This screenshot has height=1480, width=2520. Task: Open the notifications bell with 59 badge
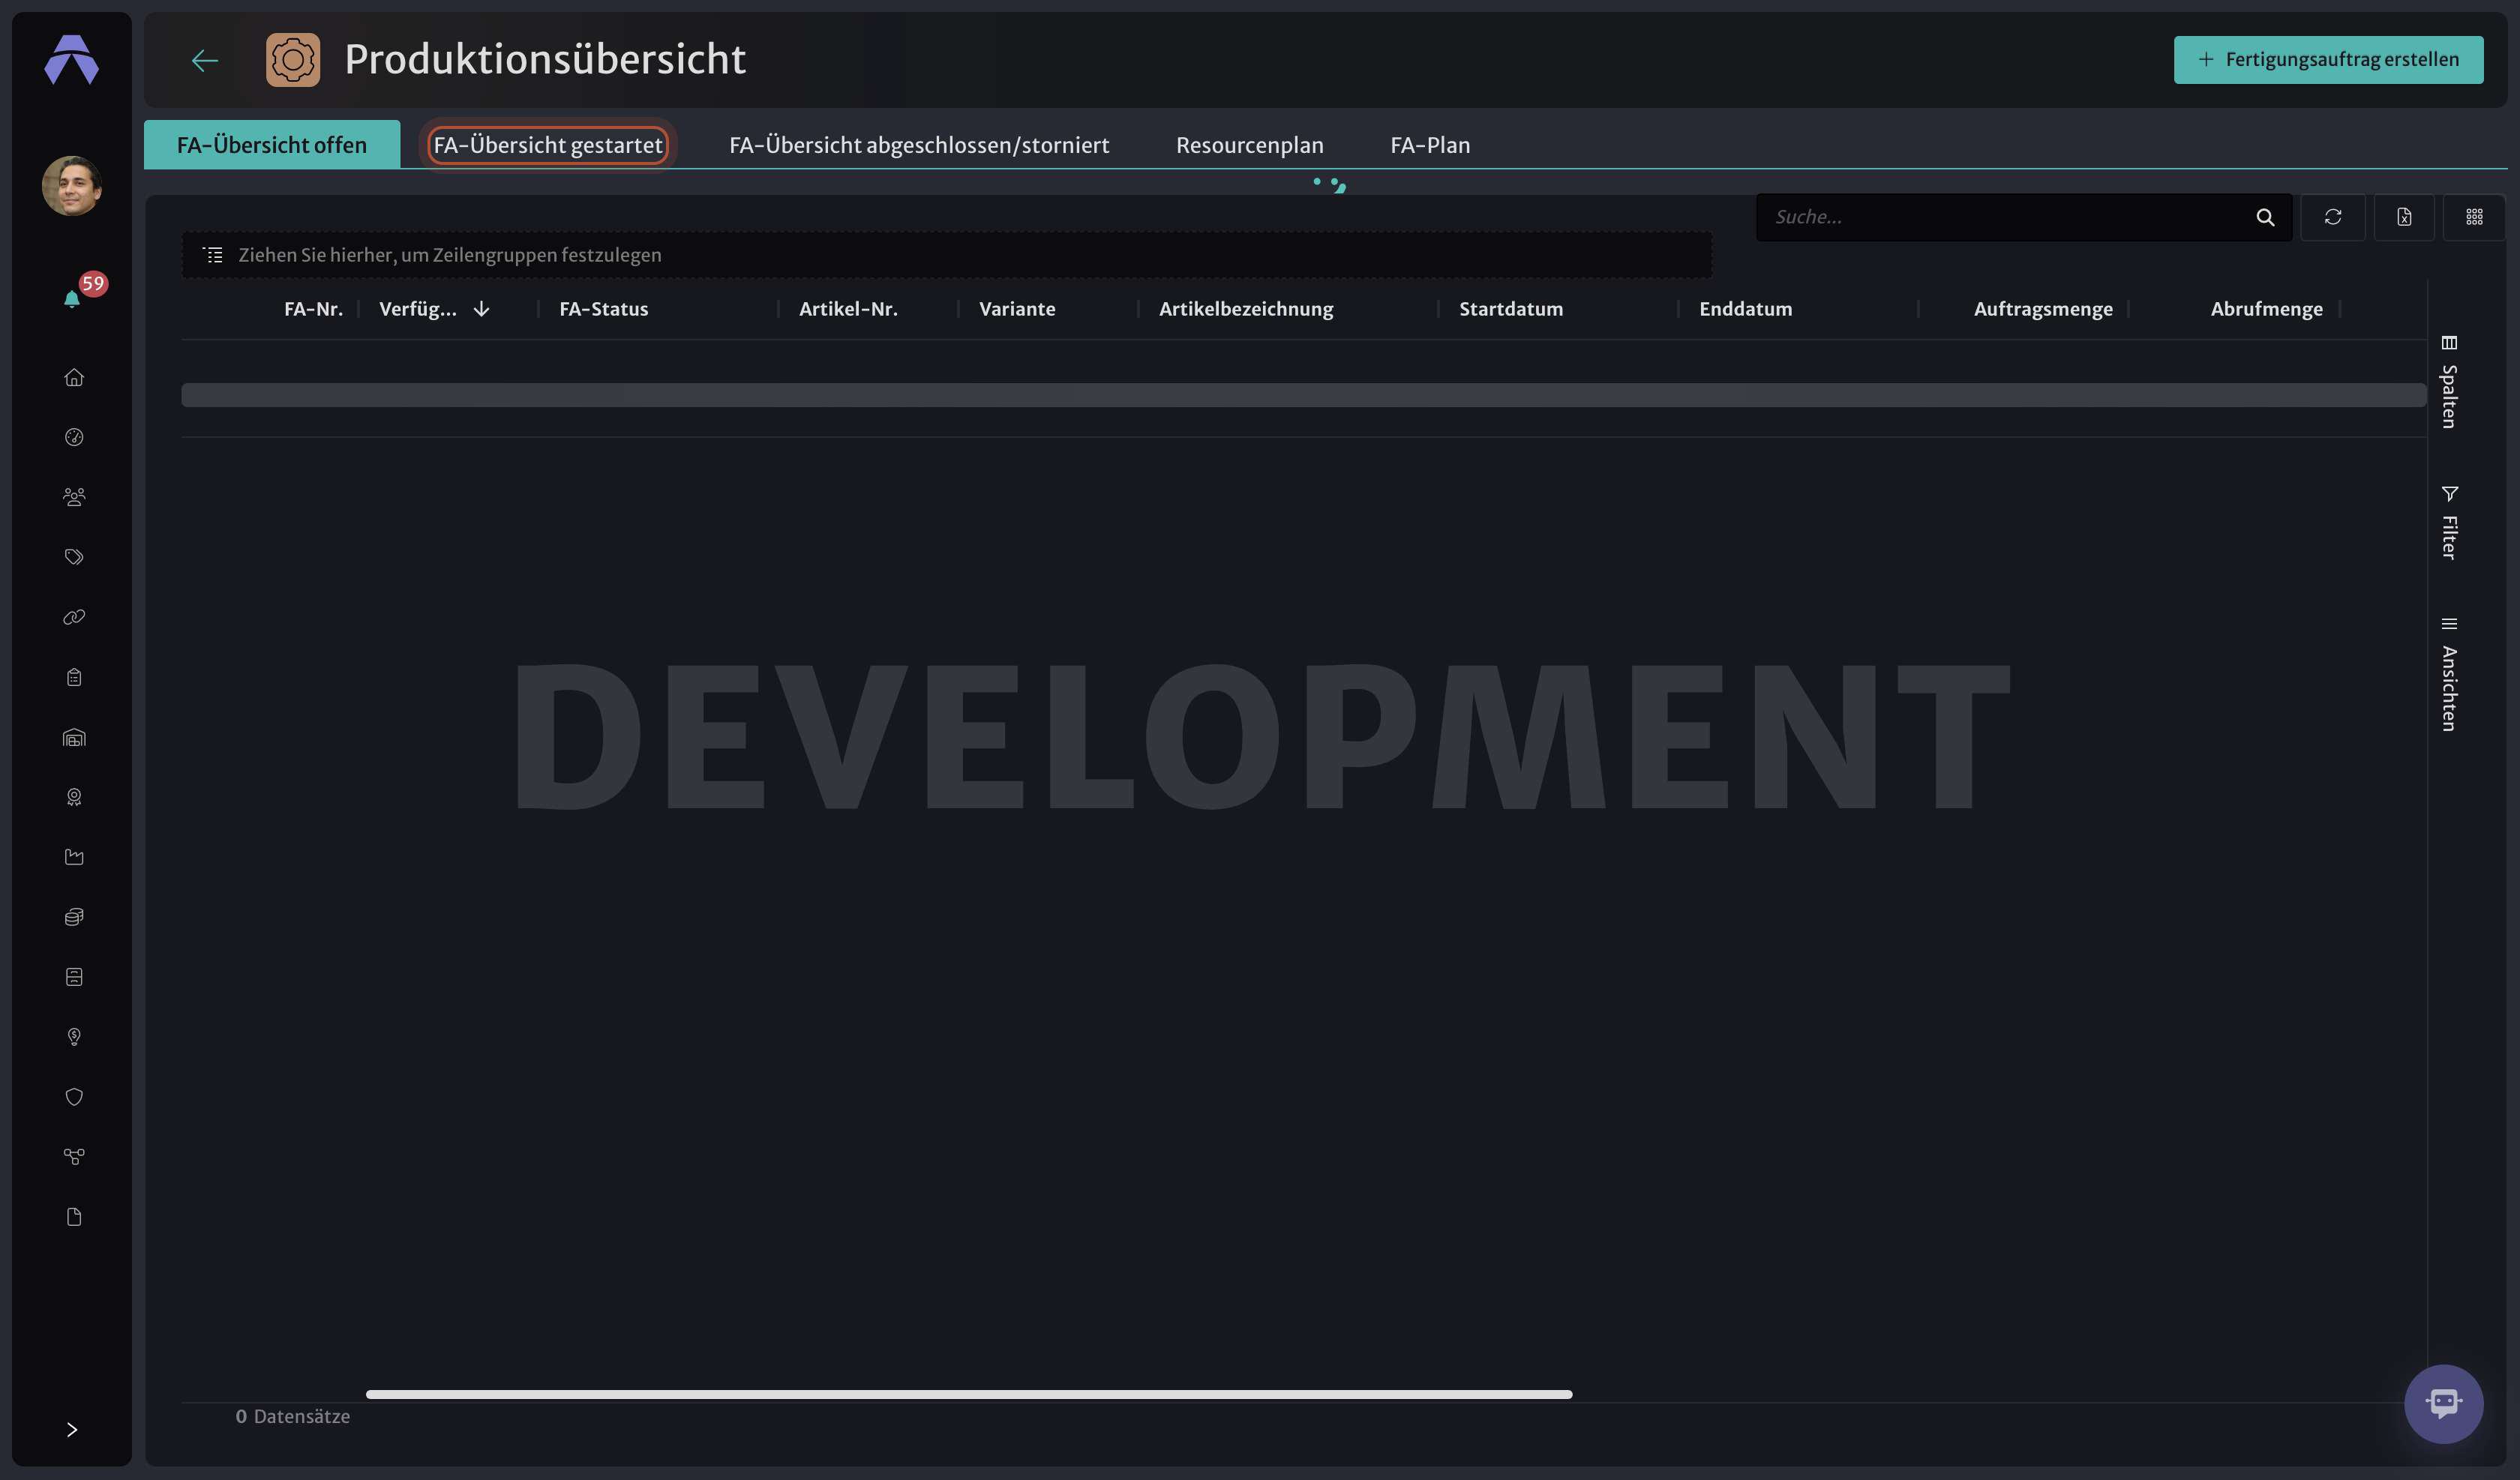click(73, 298)
